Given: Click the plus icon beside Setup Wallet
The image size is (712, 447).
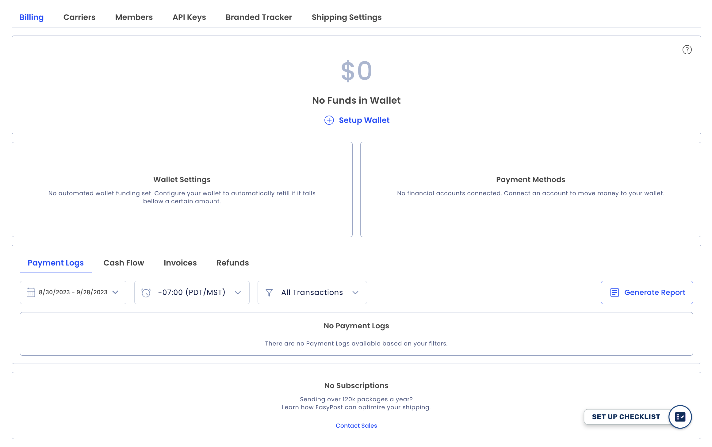Looking at the screenshot, I should tap(329, 120).
